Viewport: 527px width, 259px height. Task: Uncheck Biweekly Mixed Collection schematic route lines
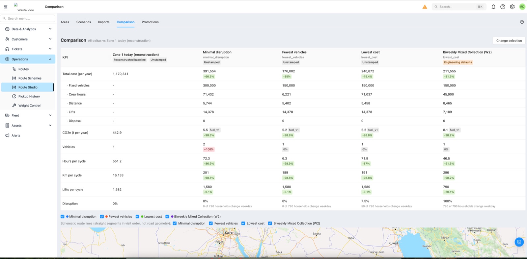tap(270, 224)
